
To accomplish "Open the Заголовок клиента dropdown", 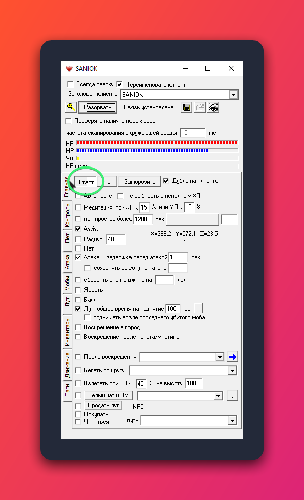I will pos(233,94).
